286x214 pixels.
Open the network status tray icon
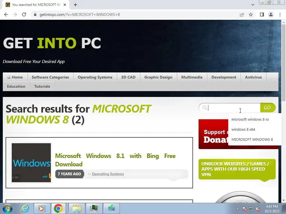pyautogui.click(x=251, y=209)
